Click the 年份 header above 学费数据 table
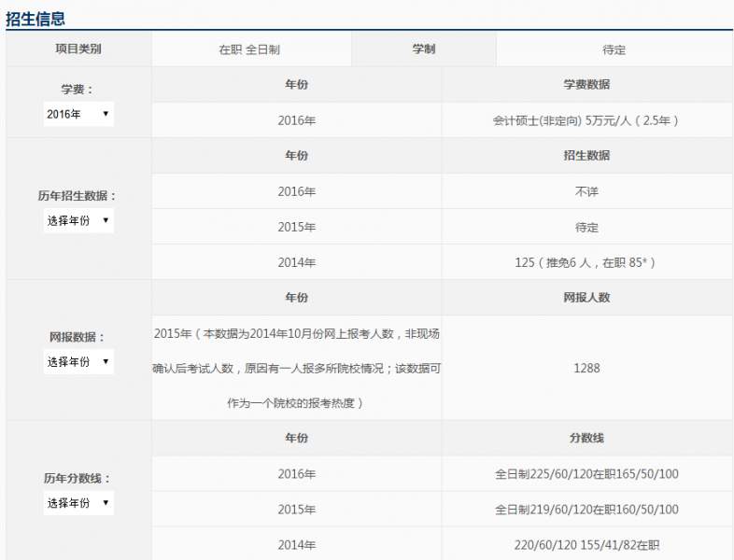 coord(297,84)
